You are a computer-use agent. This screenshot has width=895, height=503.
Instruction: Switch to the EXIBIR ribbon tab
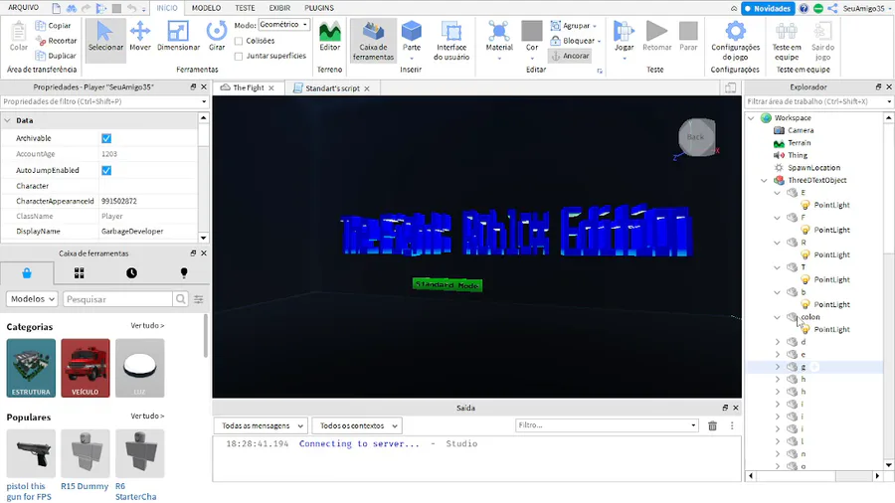279,8
